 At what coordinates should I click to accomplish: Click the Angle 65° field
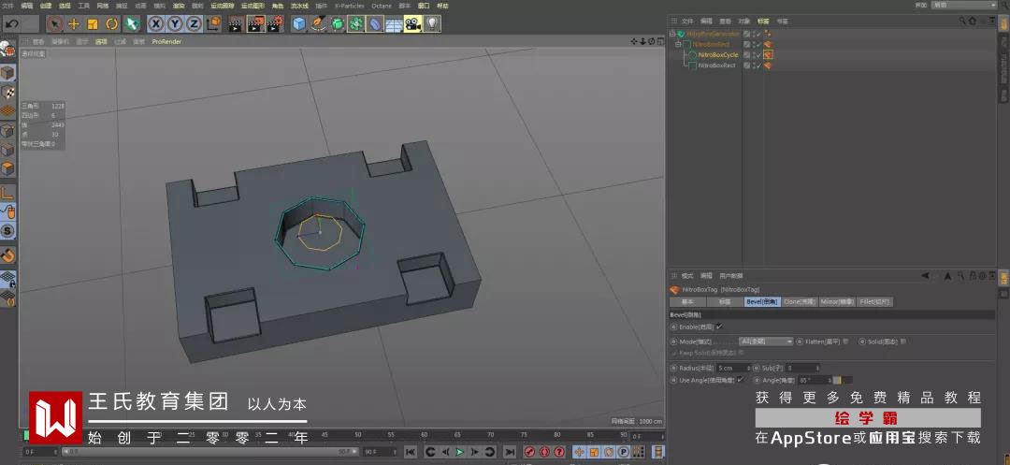[813, 380]
